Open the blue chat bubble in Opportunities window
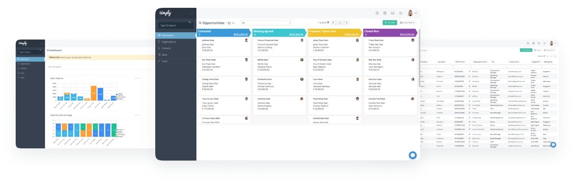This screenshot has width=575, height=184. (x=413, y=155)
